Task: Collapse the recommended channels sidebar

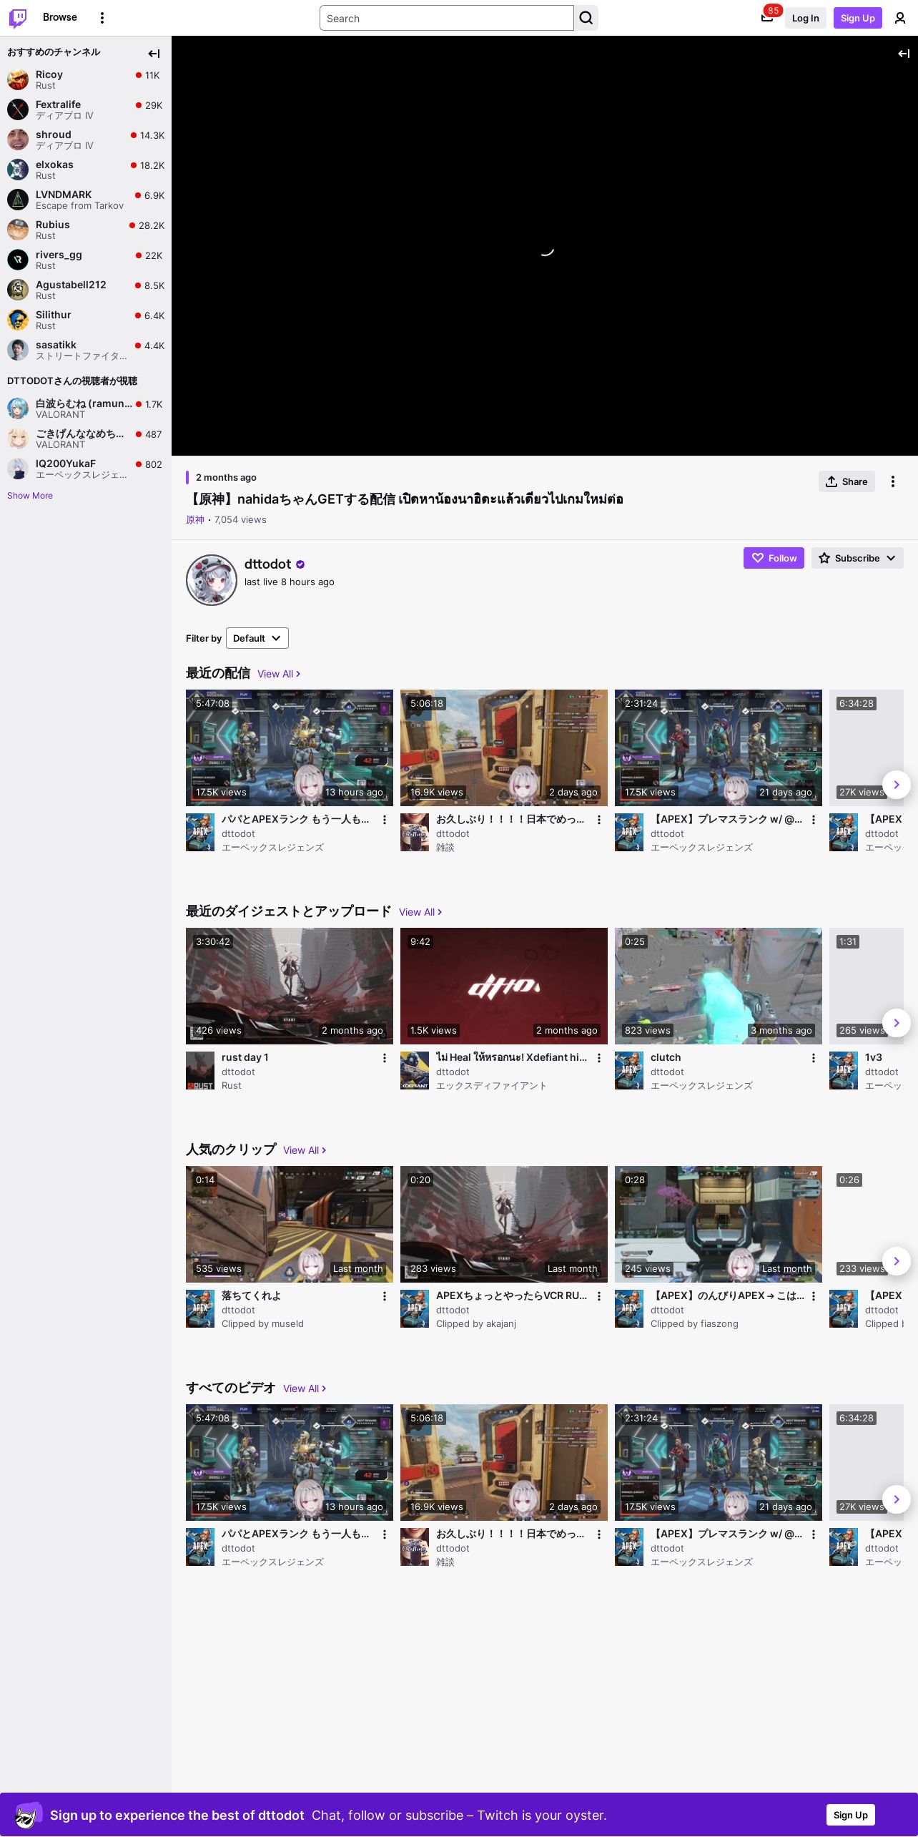Action: [154, 54]
